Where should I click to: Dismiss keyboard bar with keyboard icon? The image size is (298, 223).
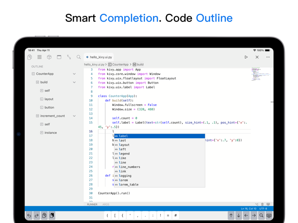(x=269, y=216)
